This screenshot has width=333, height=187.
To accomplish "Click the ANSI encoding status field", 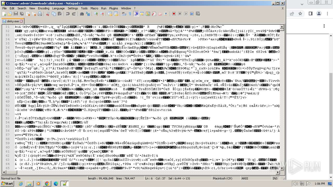I will click(x=256, y=178).
